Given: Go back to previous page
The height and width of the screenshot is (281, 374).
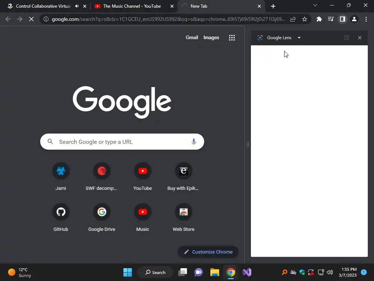Looking at the screenshot, I should tap(8, 19).
